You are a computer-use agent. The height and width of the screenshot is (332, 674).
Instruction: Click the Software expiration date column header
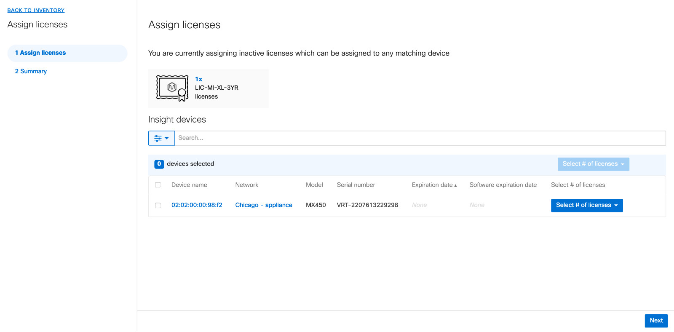[503, 185]
